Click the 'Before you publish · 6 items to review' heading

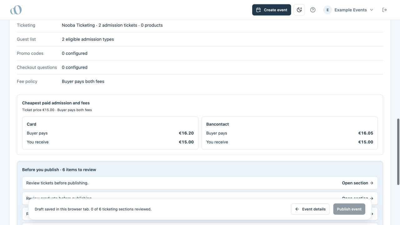[59, 170]
